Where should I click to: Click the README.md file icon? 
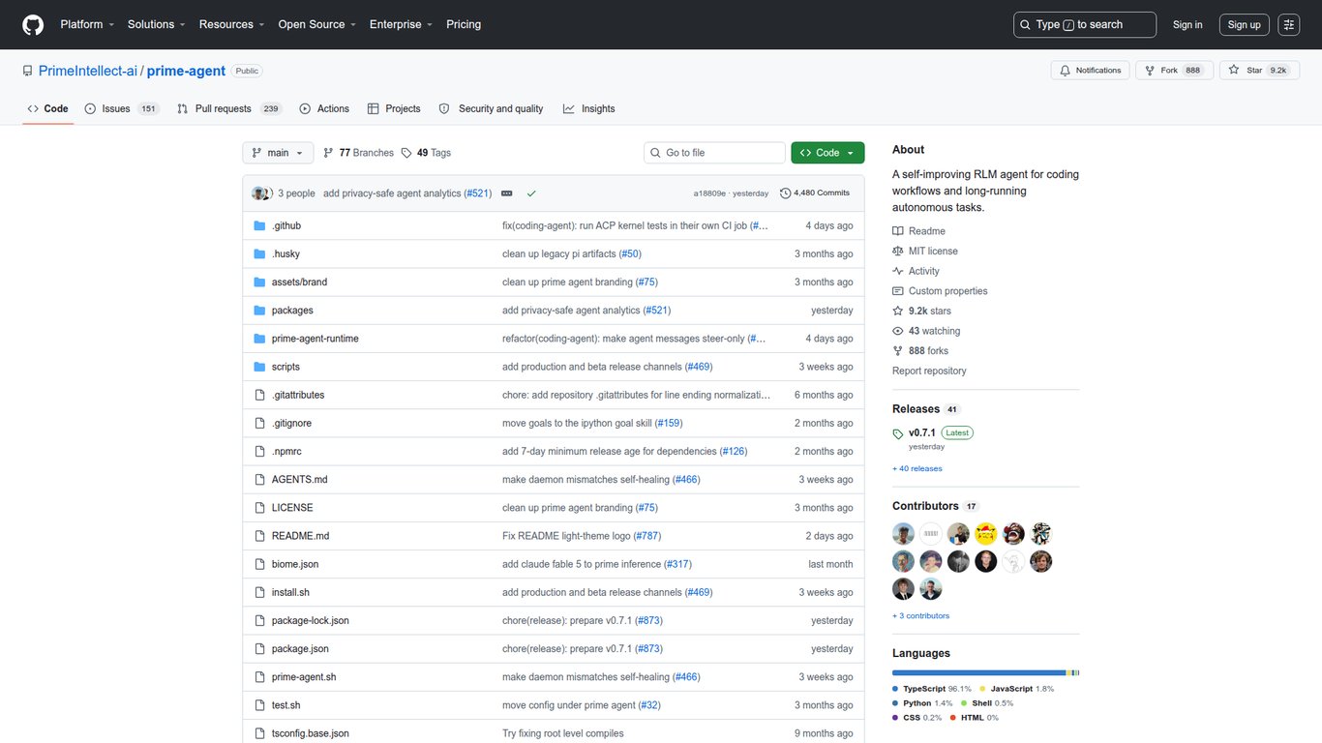coord(259,536)
